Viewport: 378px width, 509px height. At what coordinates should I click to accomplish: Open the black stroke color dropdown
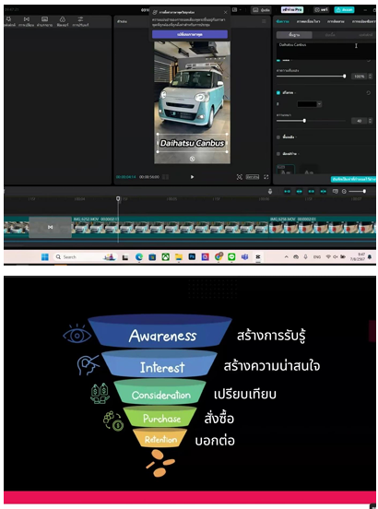[x=309, y=104]
